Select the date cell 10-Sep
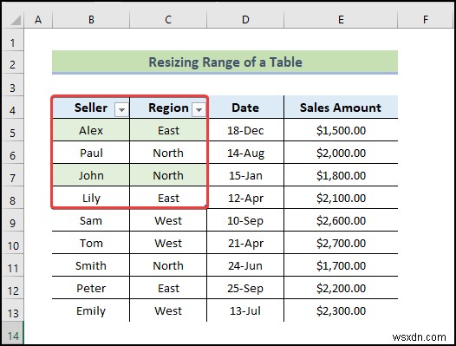Viewport: 456px width, 346px height. (245, 220)
